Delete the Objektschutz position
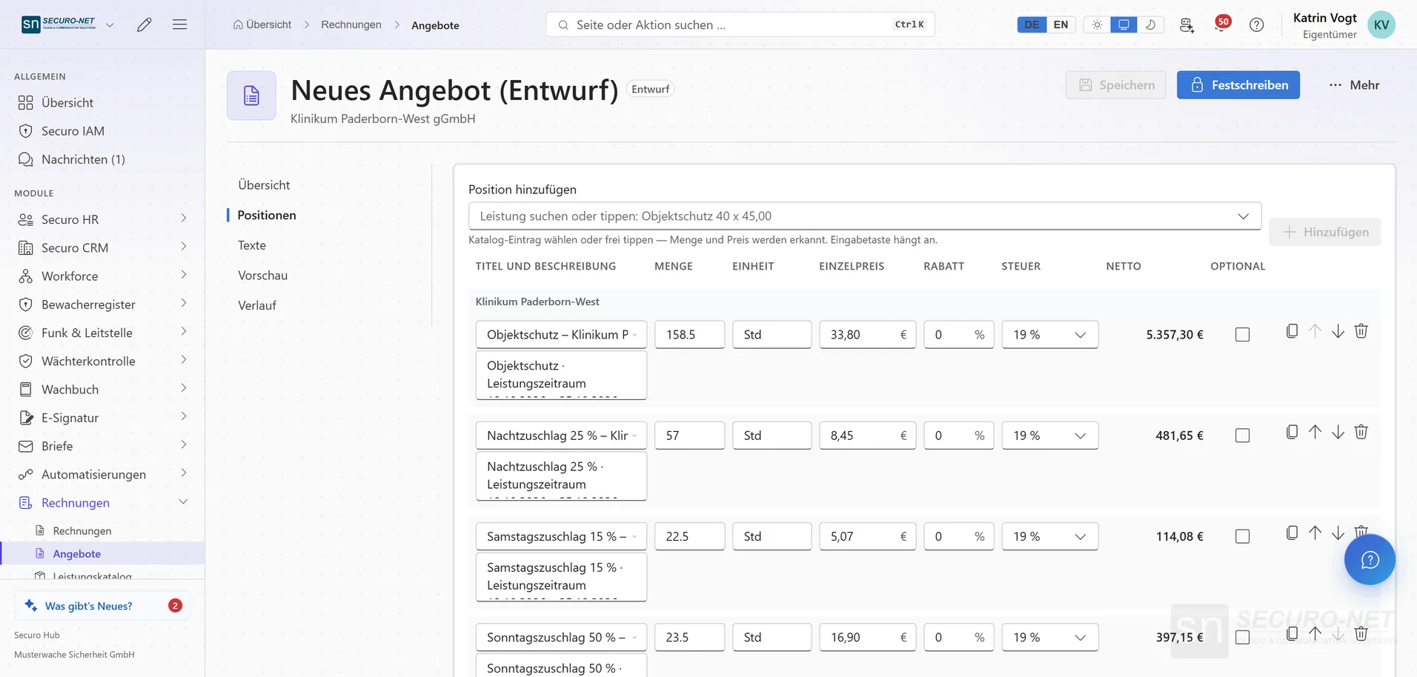 [x=1361, y=331]
